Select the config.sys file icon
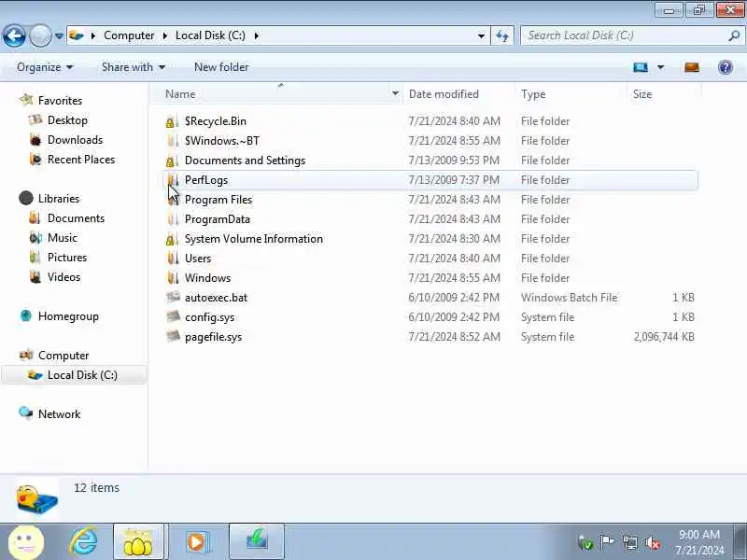 point(173,316)
